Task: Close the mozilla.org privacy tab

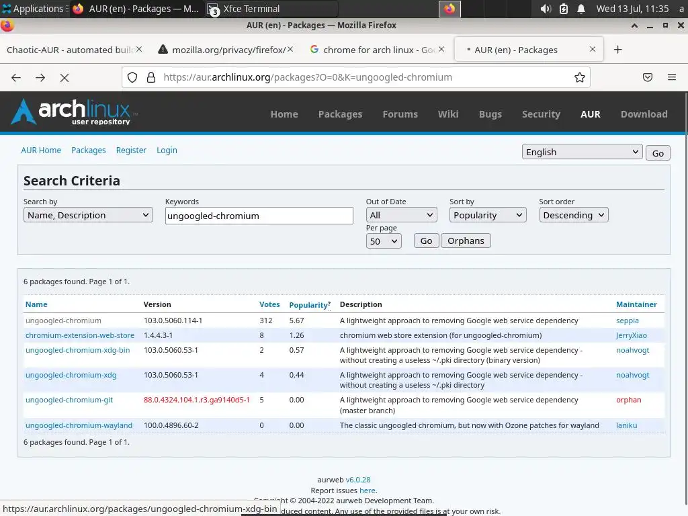Action: [290, 50]
